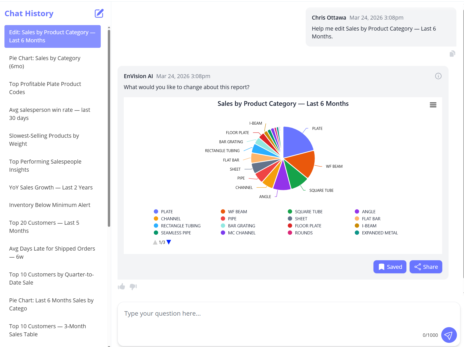The image size is (464, 347).
Task: Open 'YoY Sales Growth — Last 2 Years' chat
Action: point(53,187)
